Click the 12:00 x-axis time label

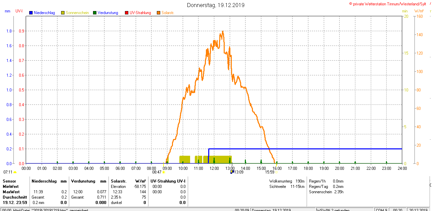[x=214, y=168]
